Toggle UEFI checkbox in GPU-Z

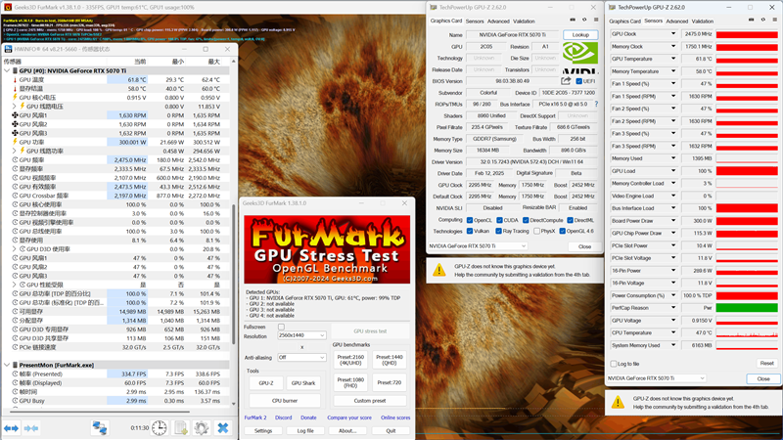[578, 81]
